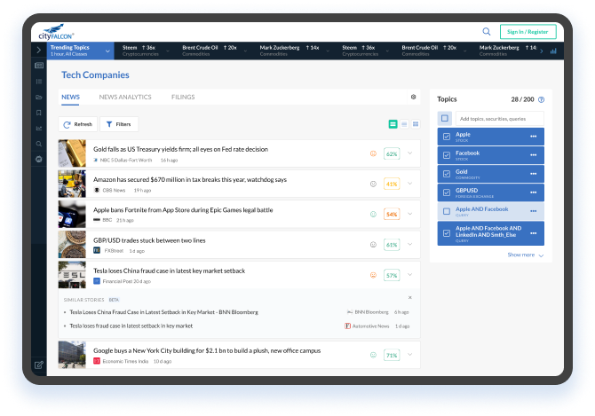
Task: Click the 41% score badge on the Amazon story
Action: tap(392, 184)
